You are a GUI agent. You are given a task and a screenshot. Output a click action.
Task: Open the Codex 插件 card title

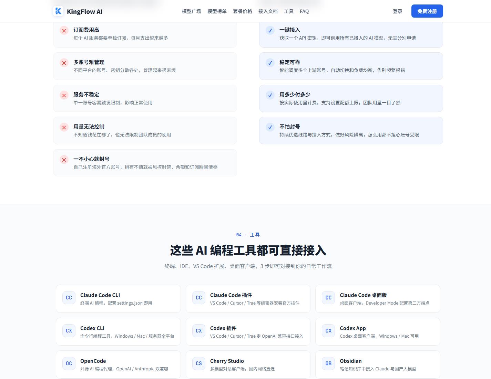coord(223,328)
